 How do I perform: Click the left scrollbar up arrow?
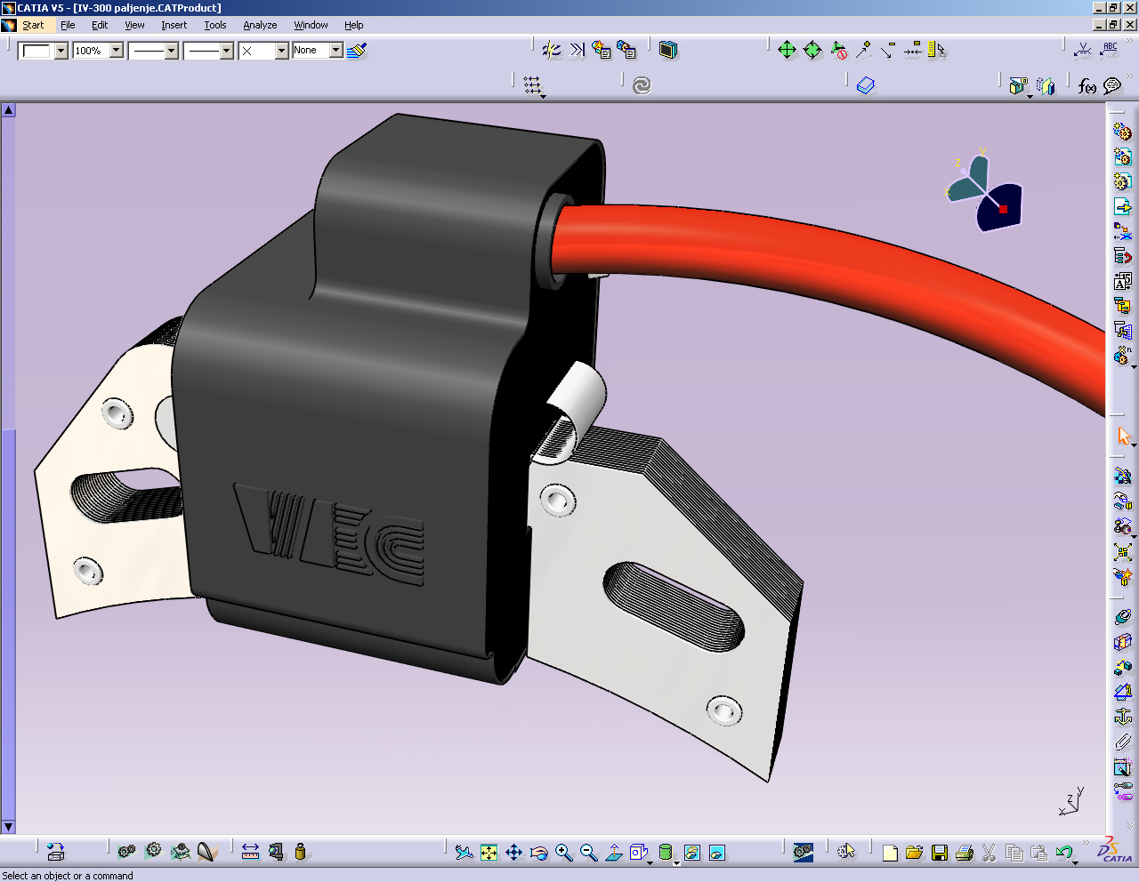8,110
